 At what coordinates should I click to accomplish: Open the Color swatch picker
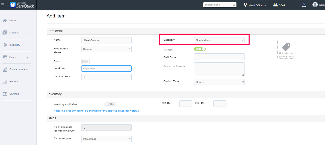[85, 61]
